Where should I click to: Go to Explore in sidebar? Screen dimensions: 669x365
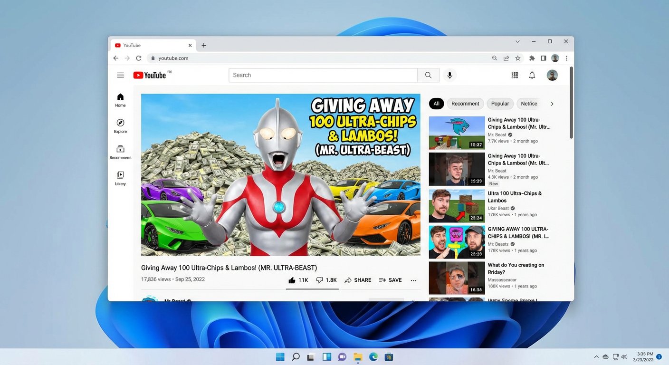(x=120, y=126)
